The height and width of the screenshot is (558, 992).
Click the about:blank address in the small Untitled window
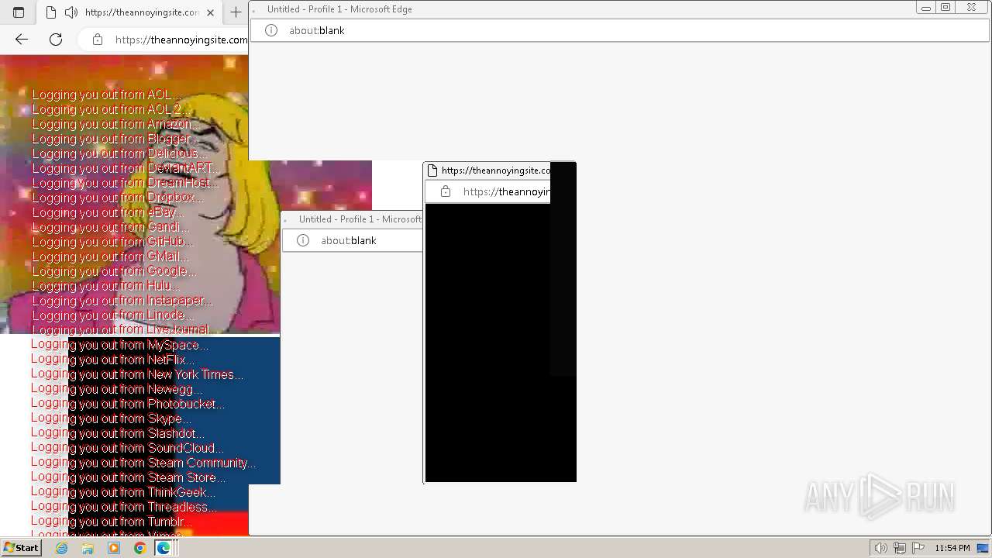pos(349,240)
